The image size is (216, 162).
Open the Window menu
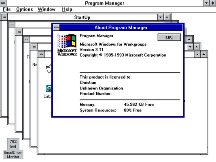(x=47, y=9)
